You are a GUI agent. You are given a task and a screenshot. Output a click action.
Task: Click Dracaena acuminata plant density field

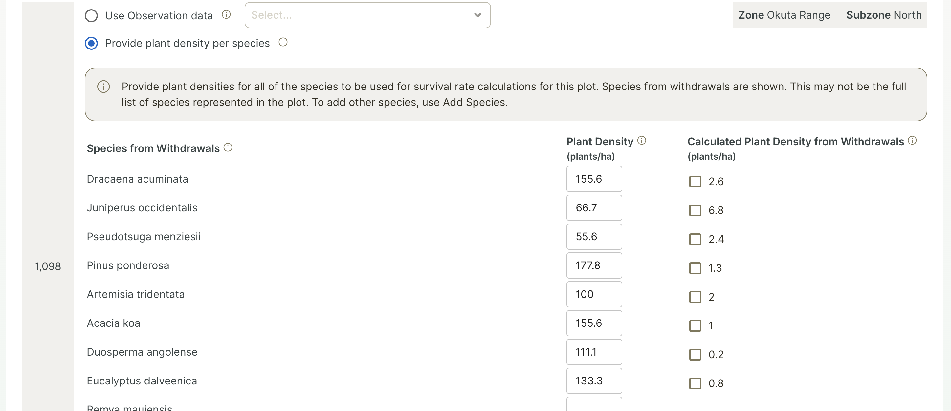(x=594, y=179)
